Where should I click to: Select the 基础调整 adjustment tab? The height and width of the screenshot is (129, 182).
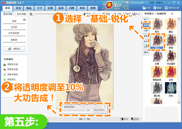point(8,14)
